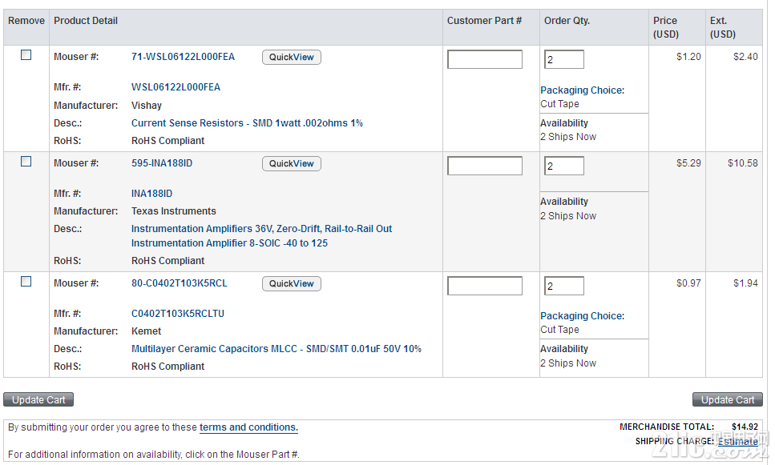Click Order Qty field for Vishay resistor
Image resolution: width=775 pixels, height=465 pixels.
563,59
